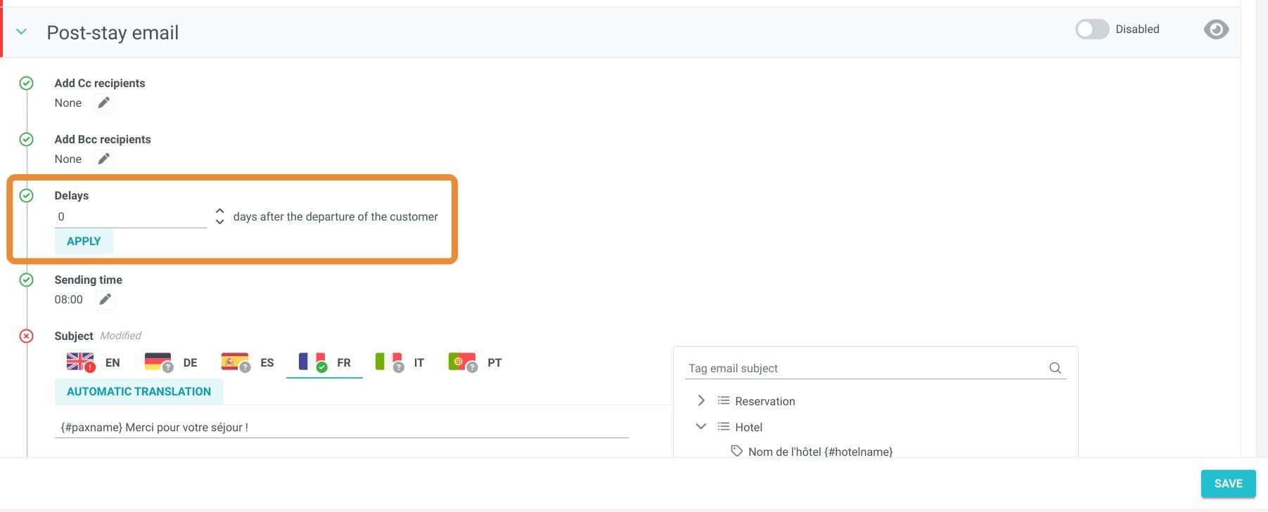Click the Subject error status icon

click(26, 336)
